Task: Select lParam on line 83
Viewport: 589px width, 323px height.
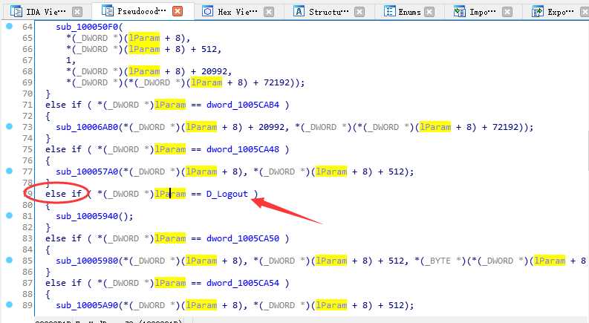Action: (x=170, y=238)
